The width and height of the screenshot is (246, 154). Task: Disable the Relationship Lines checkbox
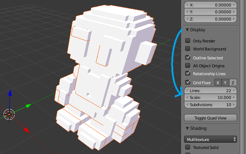[188, 73]
